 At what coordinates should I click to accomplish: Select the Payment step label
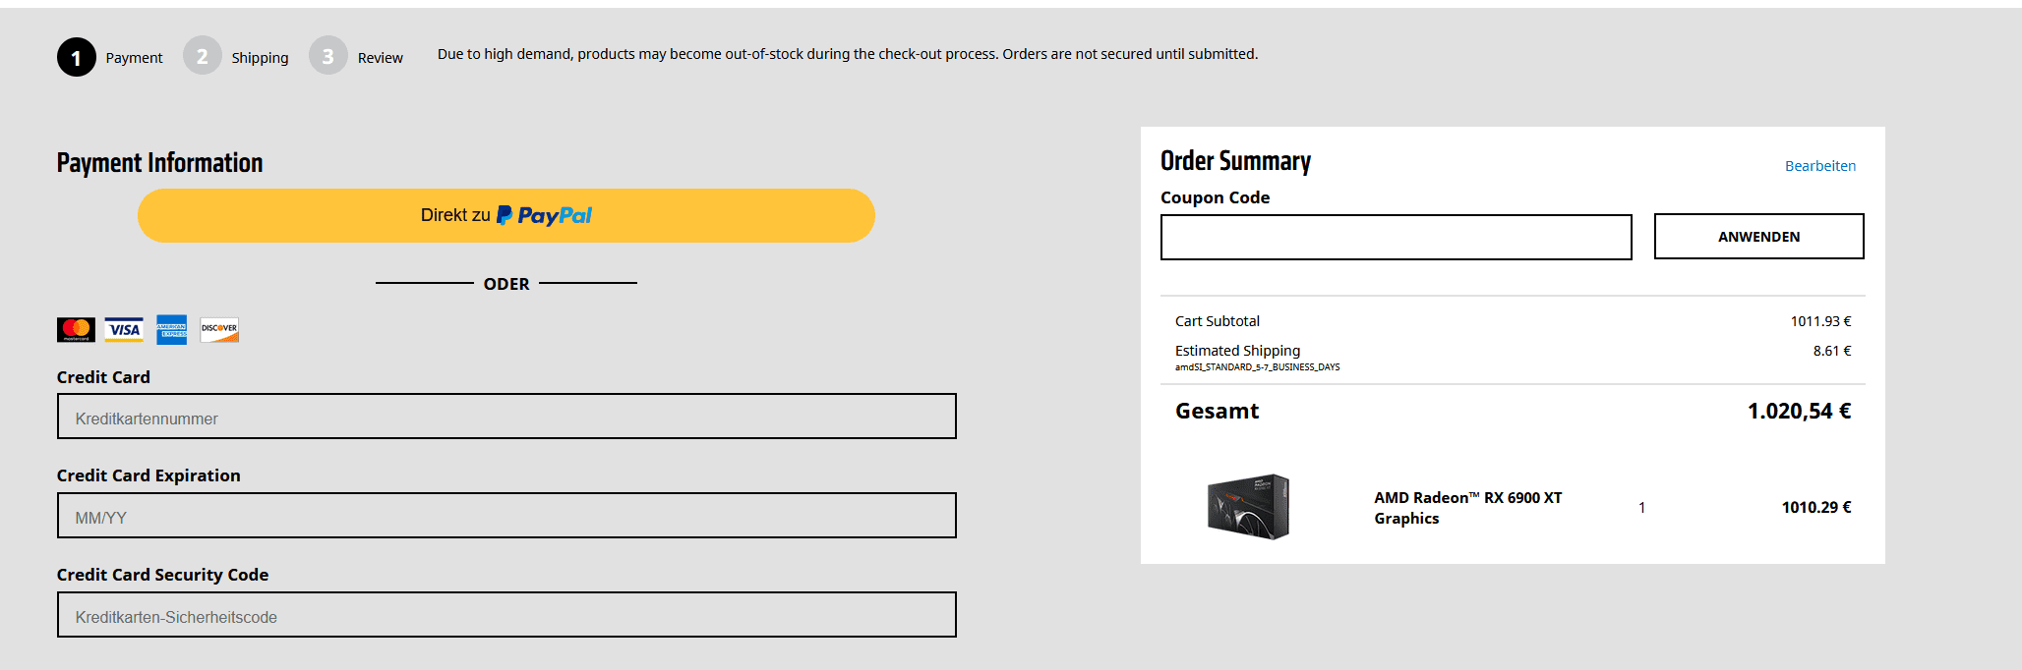pyautogui.click(x=134, y=58)
